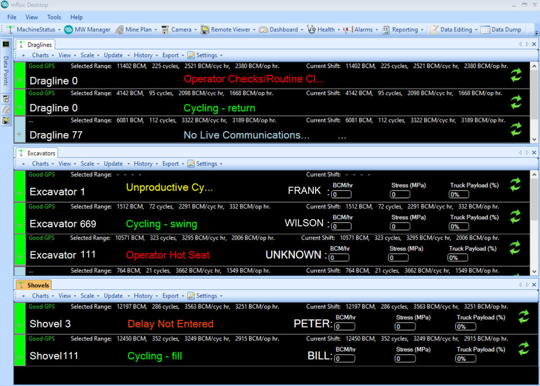Click Truck Payload field for Shovel 111
The image size is (540, 386).
pyautogui.click(x=466, y=358)
